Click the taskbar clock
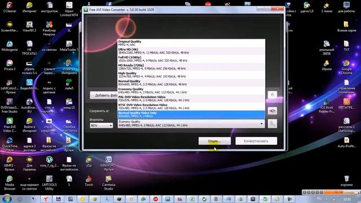The width and height of the screenshot is (361, 203). click(x=347, y=199)
